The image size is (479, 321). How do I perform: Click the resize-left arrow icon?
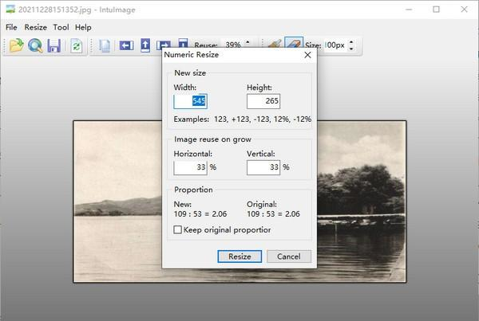click(126, 45)
